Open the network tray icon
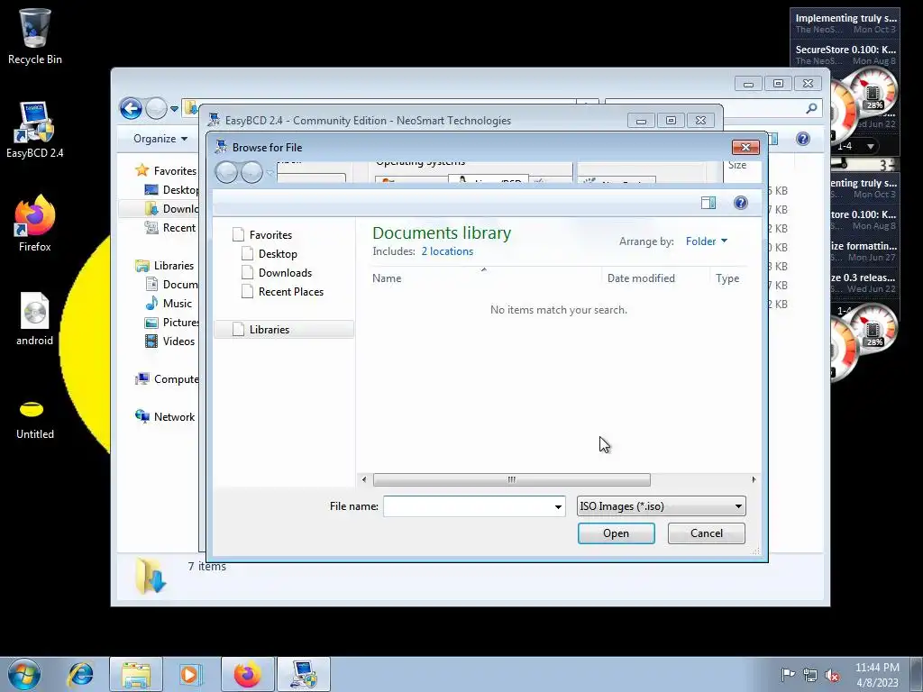 click(x=810, y=675)
